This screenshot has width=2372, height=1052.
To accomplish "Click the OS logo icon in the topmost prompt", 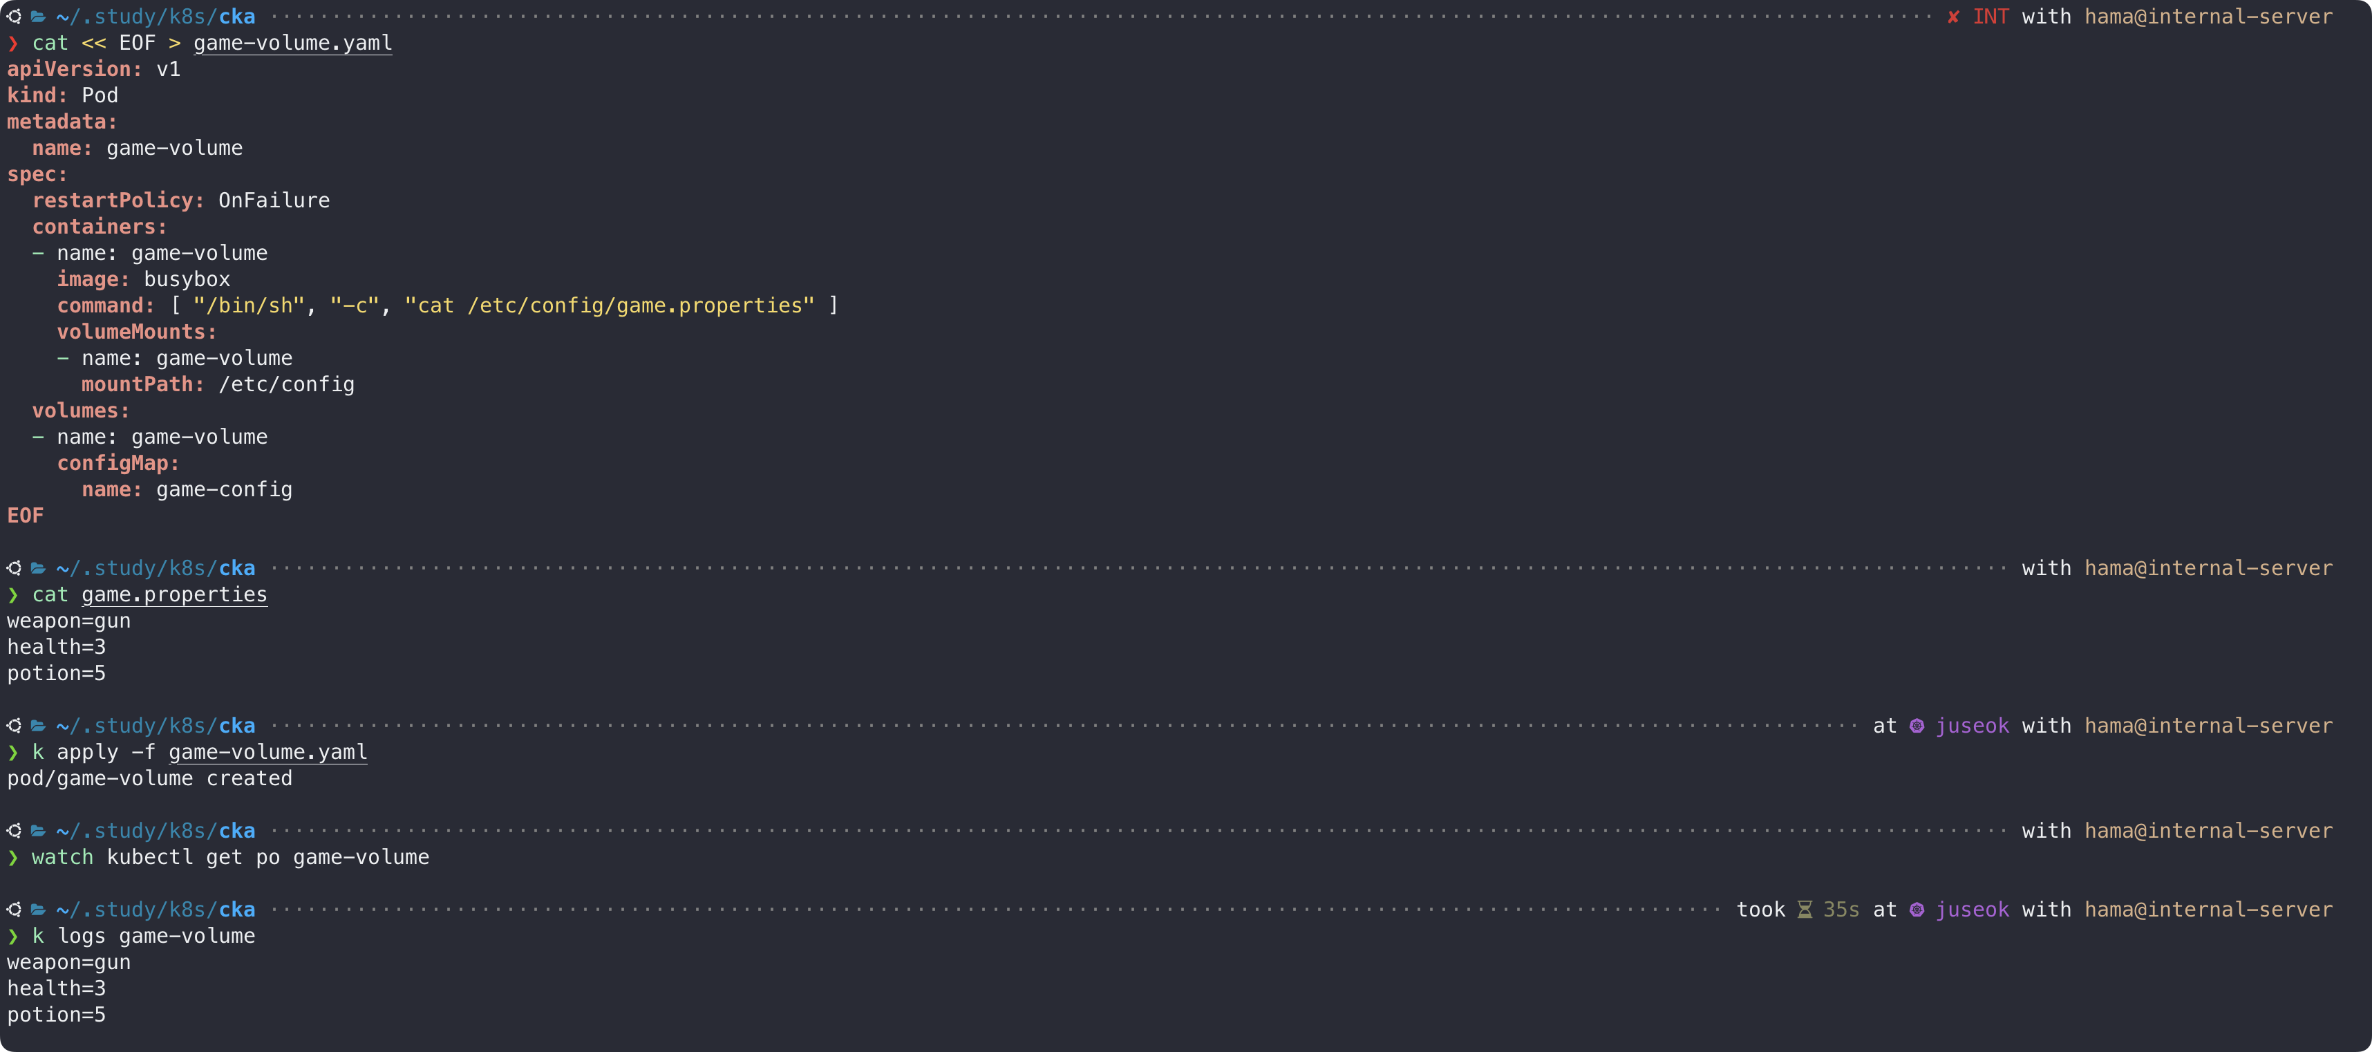I will click(x=14, y=17).
